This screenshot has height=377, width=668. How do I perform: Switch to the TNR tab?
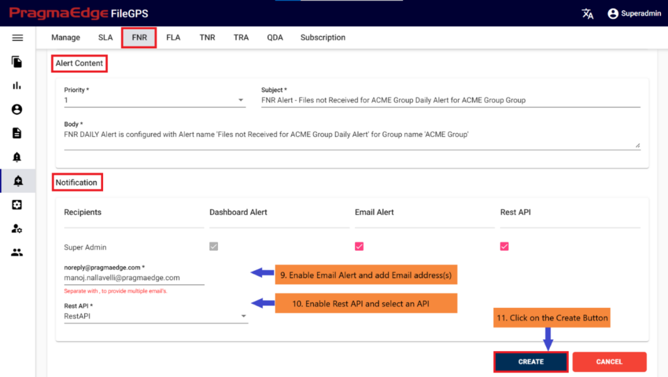207,37
